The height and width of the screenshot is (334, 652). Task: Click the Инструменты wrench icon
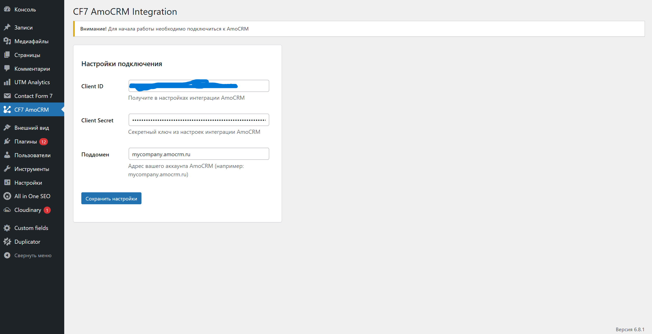(x=7, y=169)
